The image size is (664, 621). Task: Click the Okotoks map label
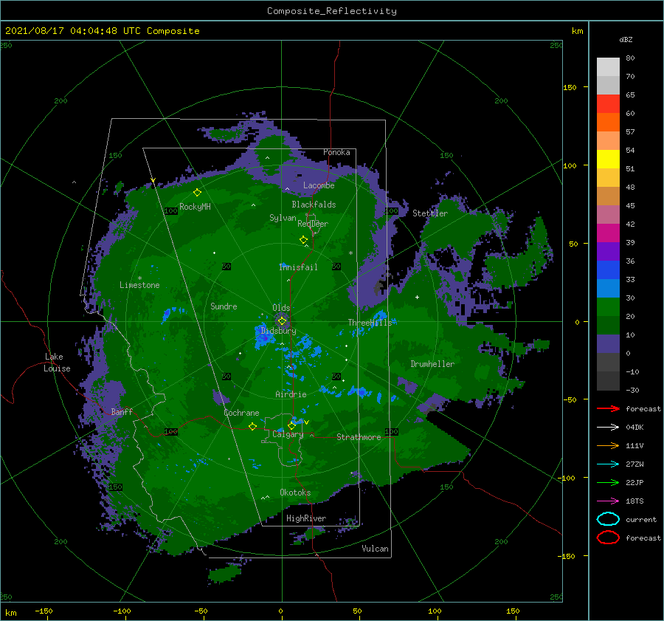(x=295, y=493)
